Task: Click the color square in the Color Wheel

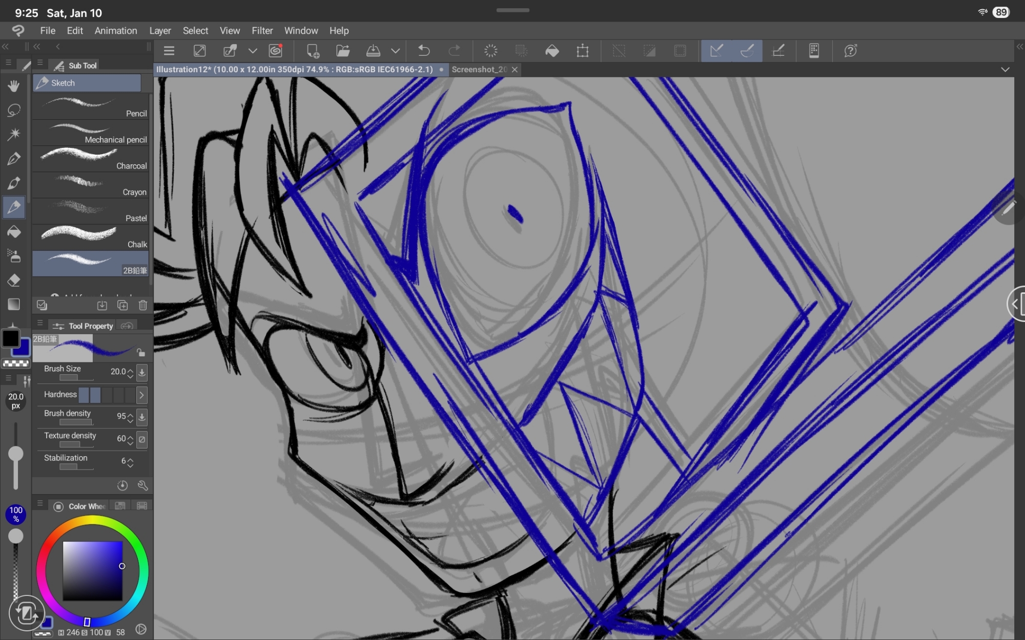Action: 93,570
